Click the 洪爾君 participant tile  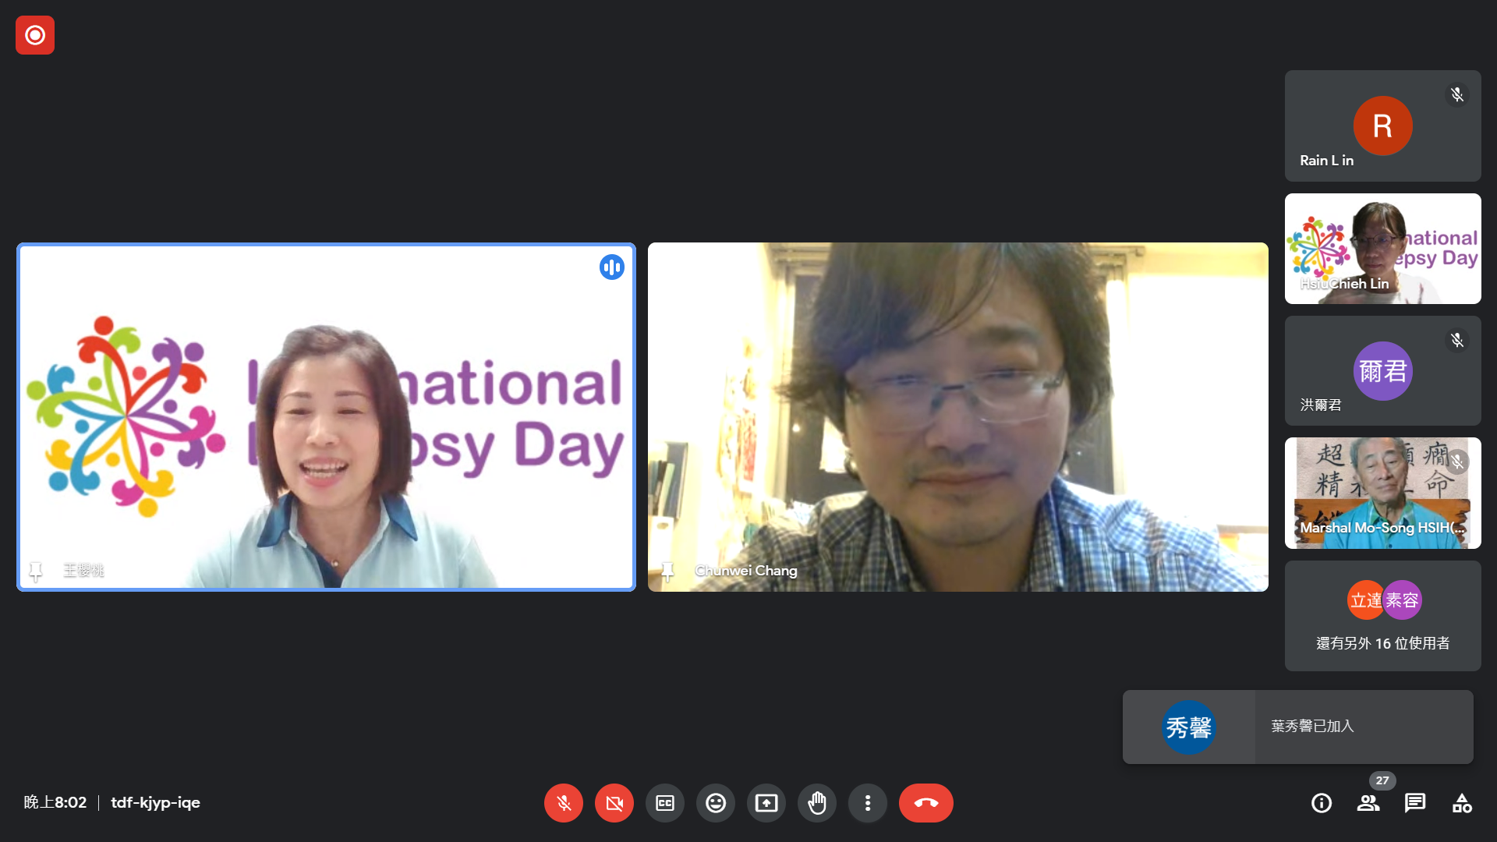coord(1382,371)
